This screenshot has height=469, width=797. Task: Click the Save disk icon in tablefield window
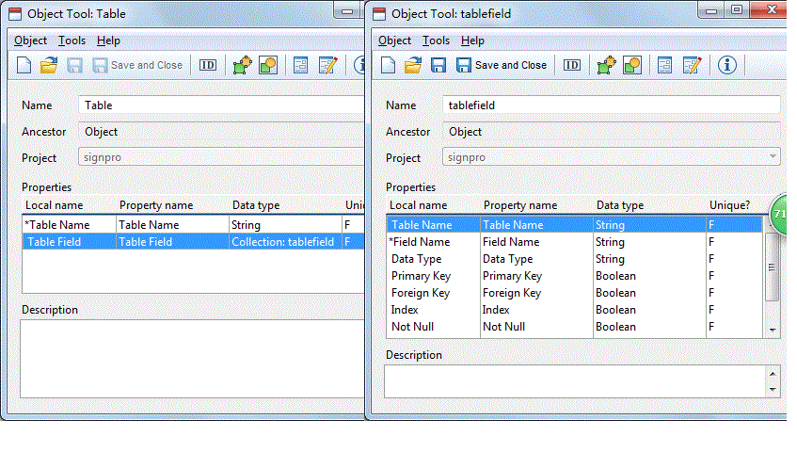(x=438, y=65)
